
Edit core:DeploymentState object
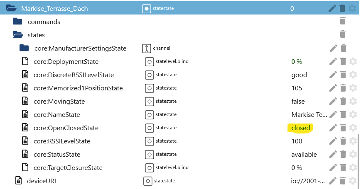pyautogui.click(x=333, y=61)
